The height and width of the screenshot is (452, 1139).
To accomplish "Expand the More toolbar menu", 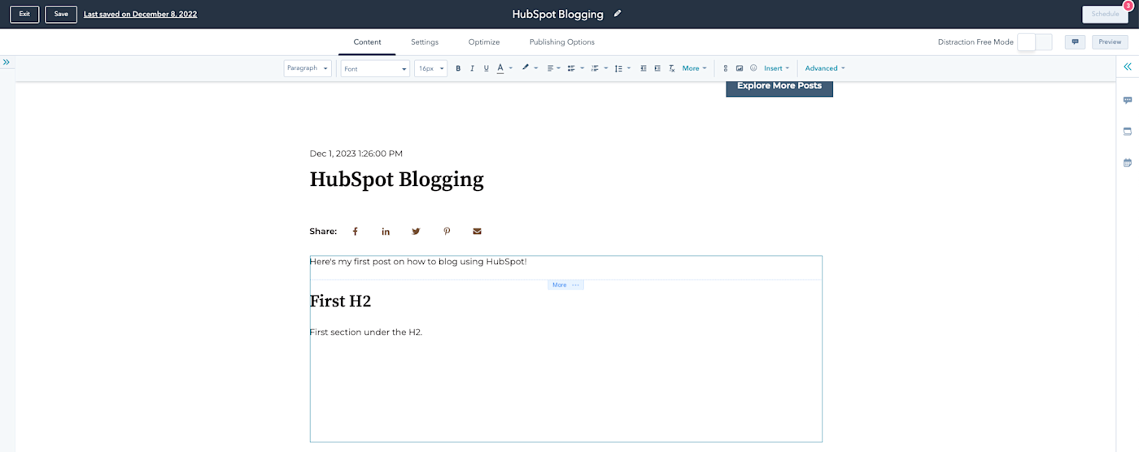I will pyautogui.click(x=694, y=68).
